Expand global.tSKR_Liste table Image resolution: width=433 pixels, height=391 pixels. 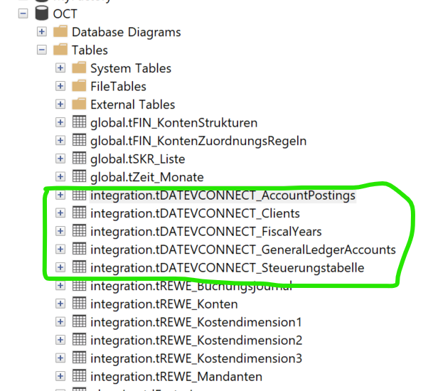coord(60,159)
